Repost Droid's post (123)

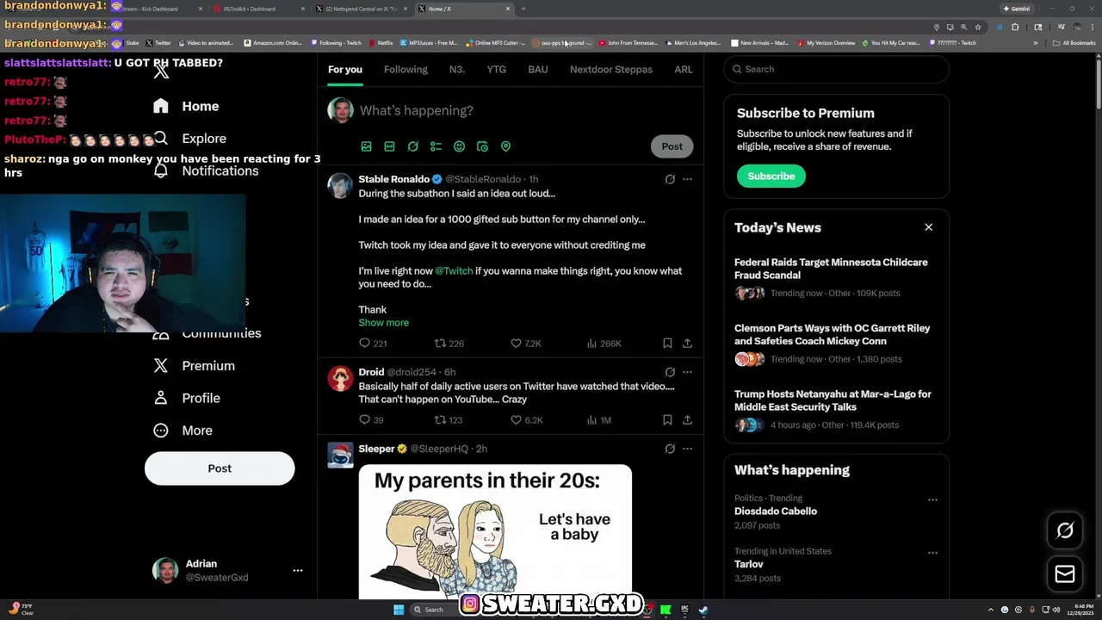tap(449, 420)
